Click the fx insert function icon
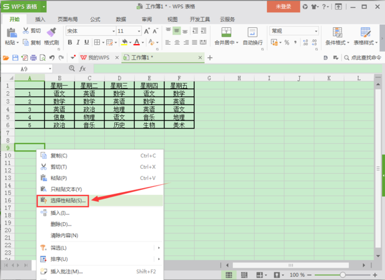This screenshot has height=280, width=385. [x=83, y=69]
